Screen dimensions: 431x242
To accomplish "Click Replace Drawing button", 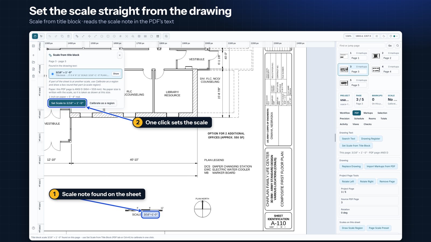I will click(x=351, y=166).
